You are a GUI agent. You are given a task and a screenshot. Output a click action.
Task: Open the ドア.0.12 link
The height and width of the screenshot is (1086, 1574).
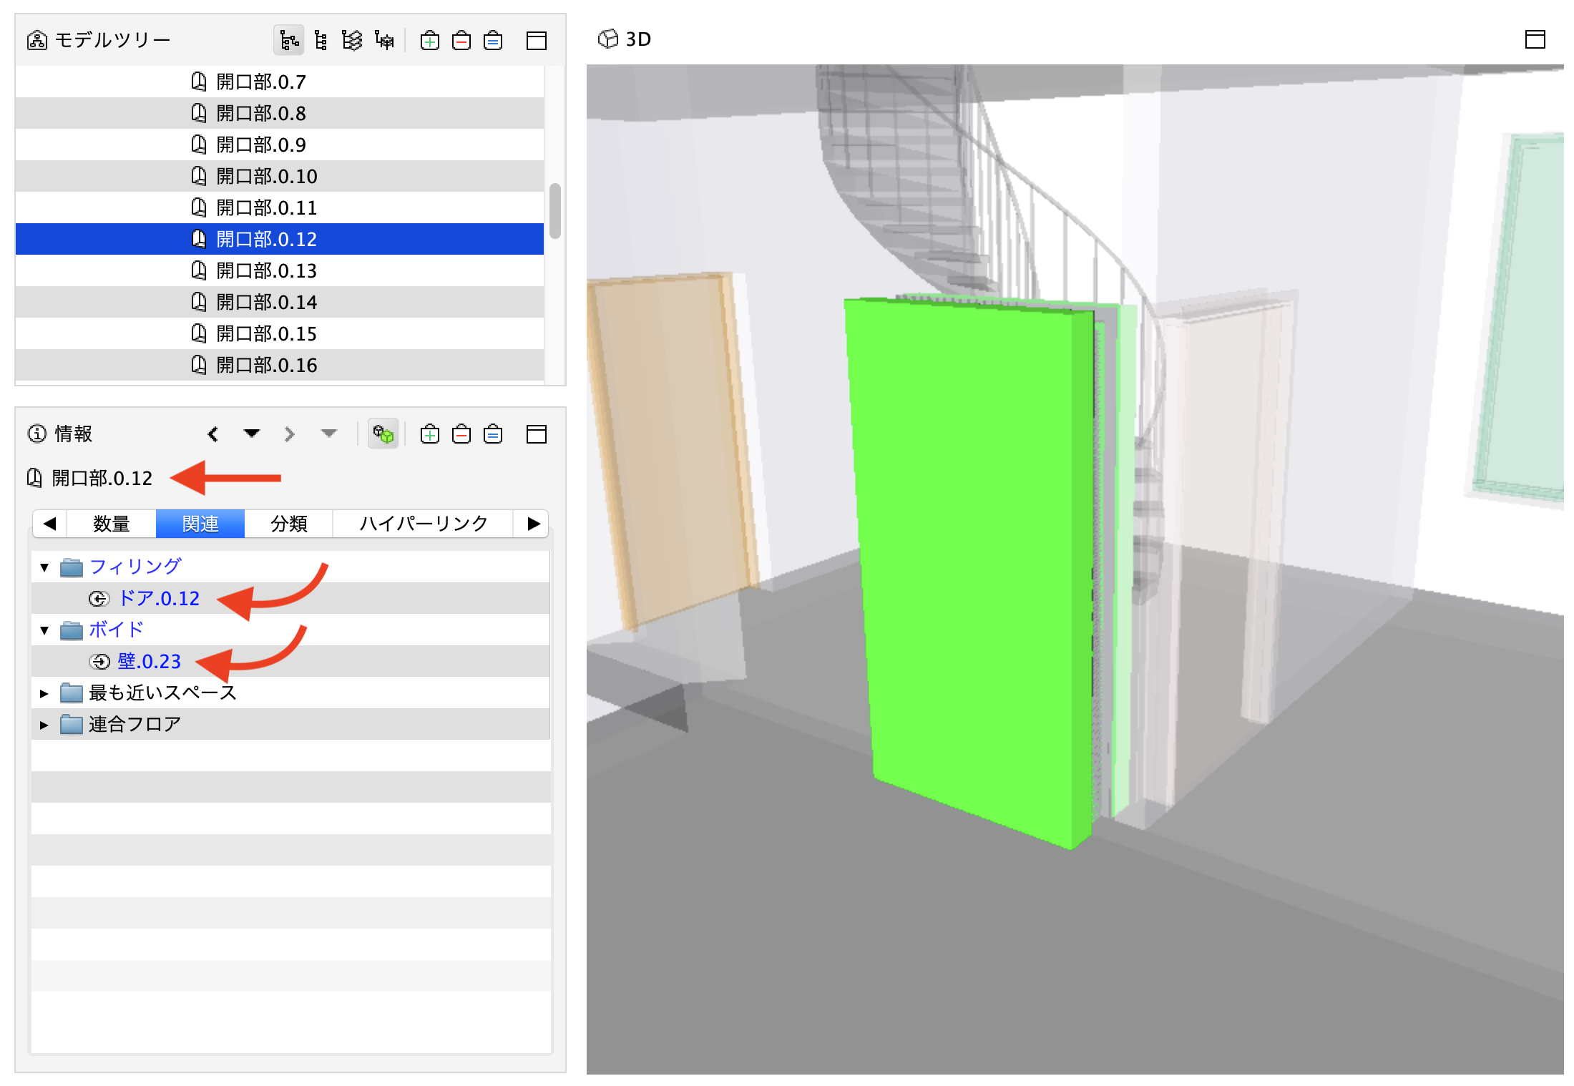(159, 598)
